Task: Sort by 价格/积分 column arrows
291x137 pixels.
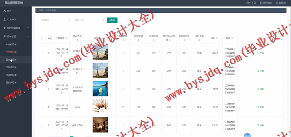Action: [138, 40]
